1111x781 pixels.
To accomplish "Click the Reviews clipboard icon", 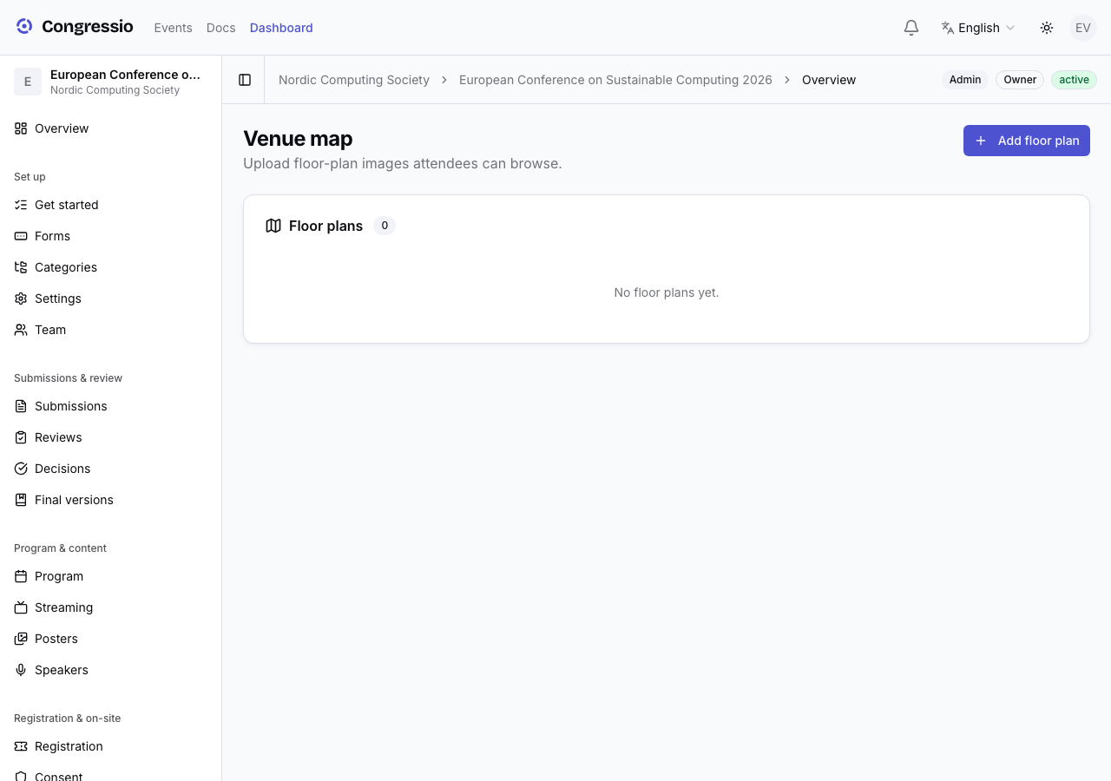I will pyautogui.click(x=21, y=437).
